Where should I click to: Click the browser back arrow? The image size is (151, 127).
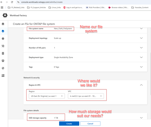[2, 2]
